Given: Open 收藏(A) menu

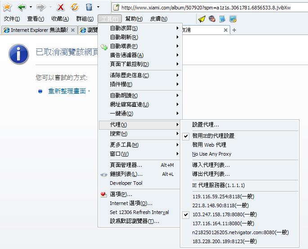Looking at the screenshot, I should [x=60, y=19].
